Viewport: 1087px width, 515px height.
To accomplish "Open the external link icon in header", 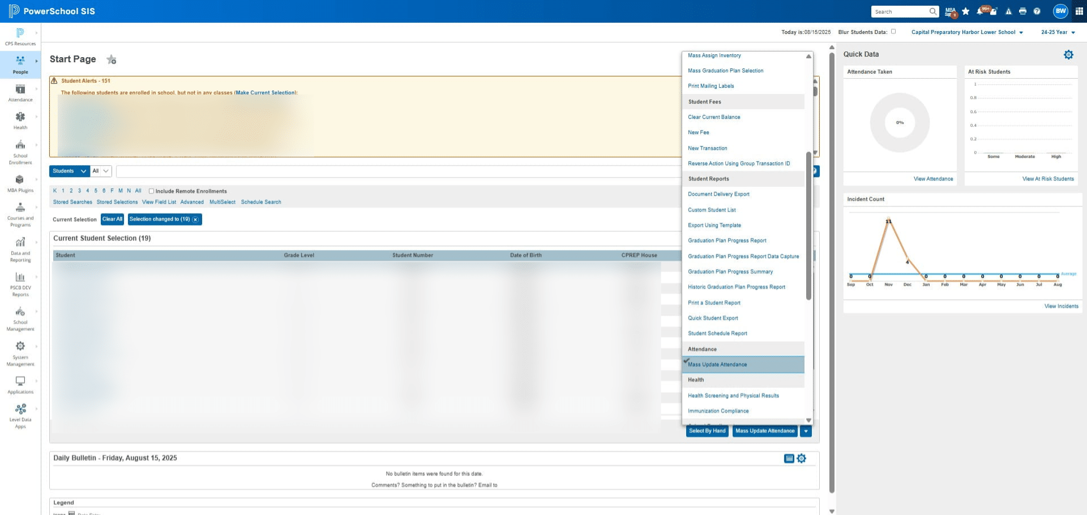I will coord(994,11).
